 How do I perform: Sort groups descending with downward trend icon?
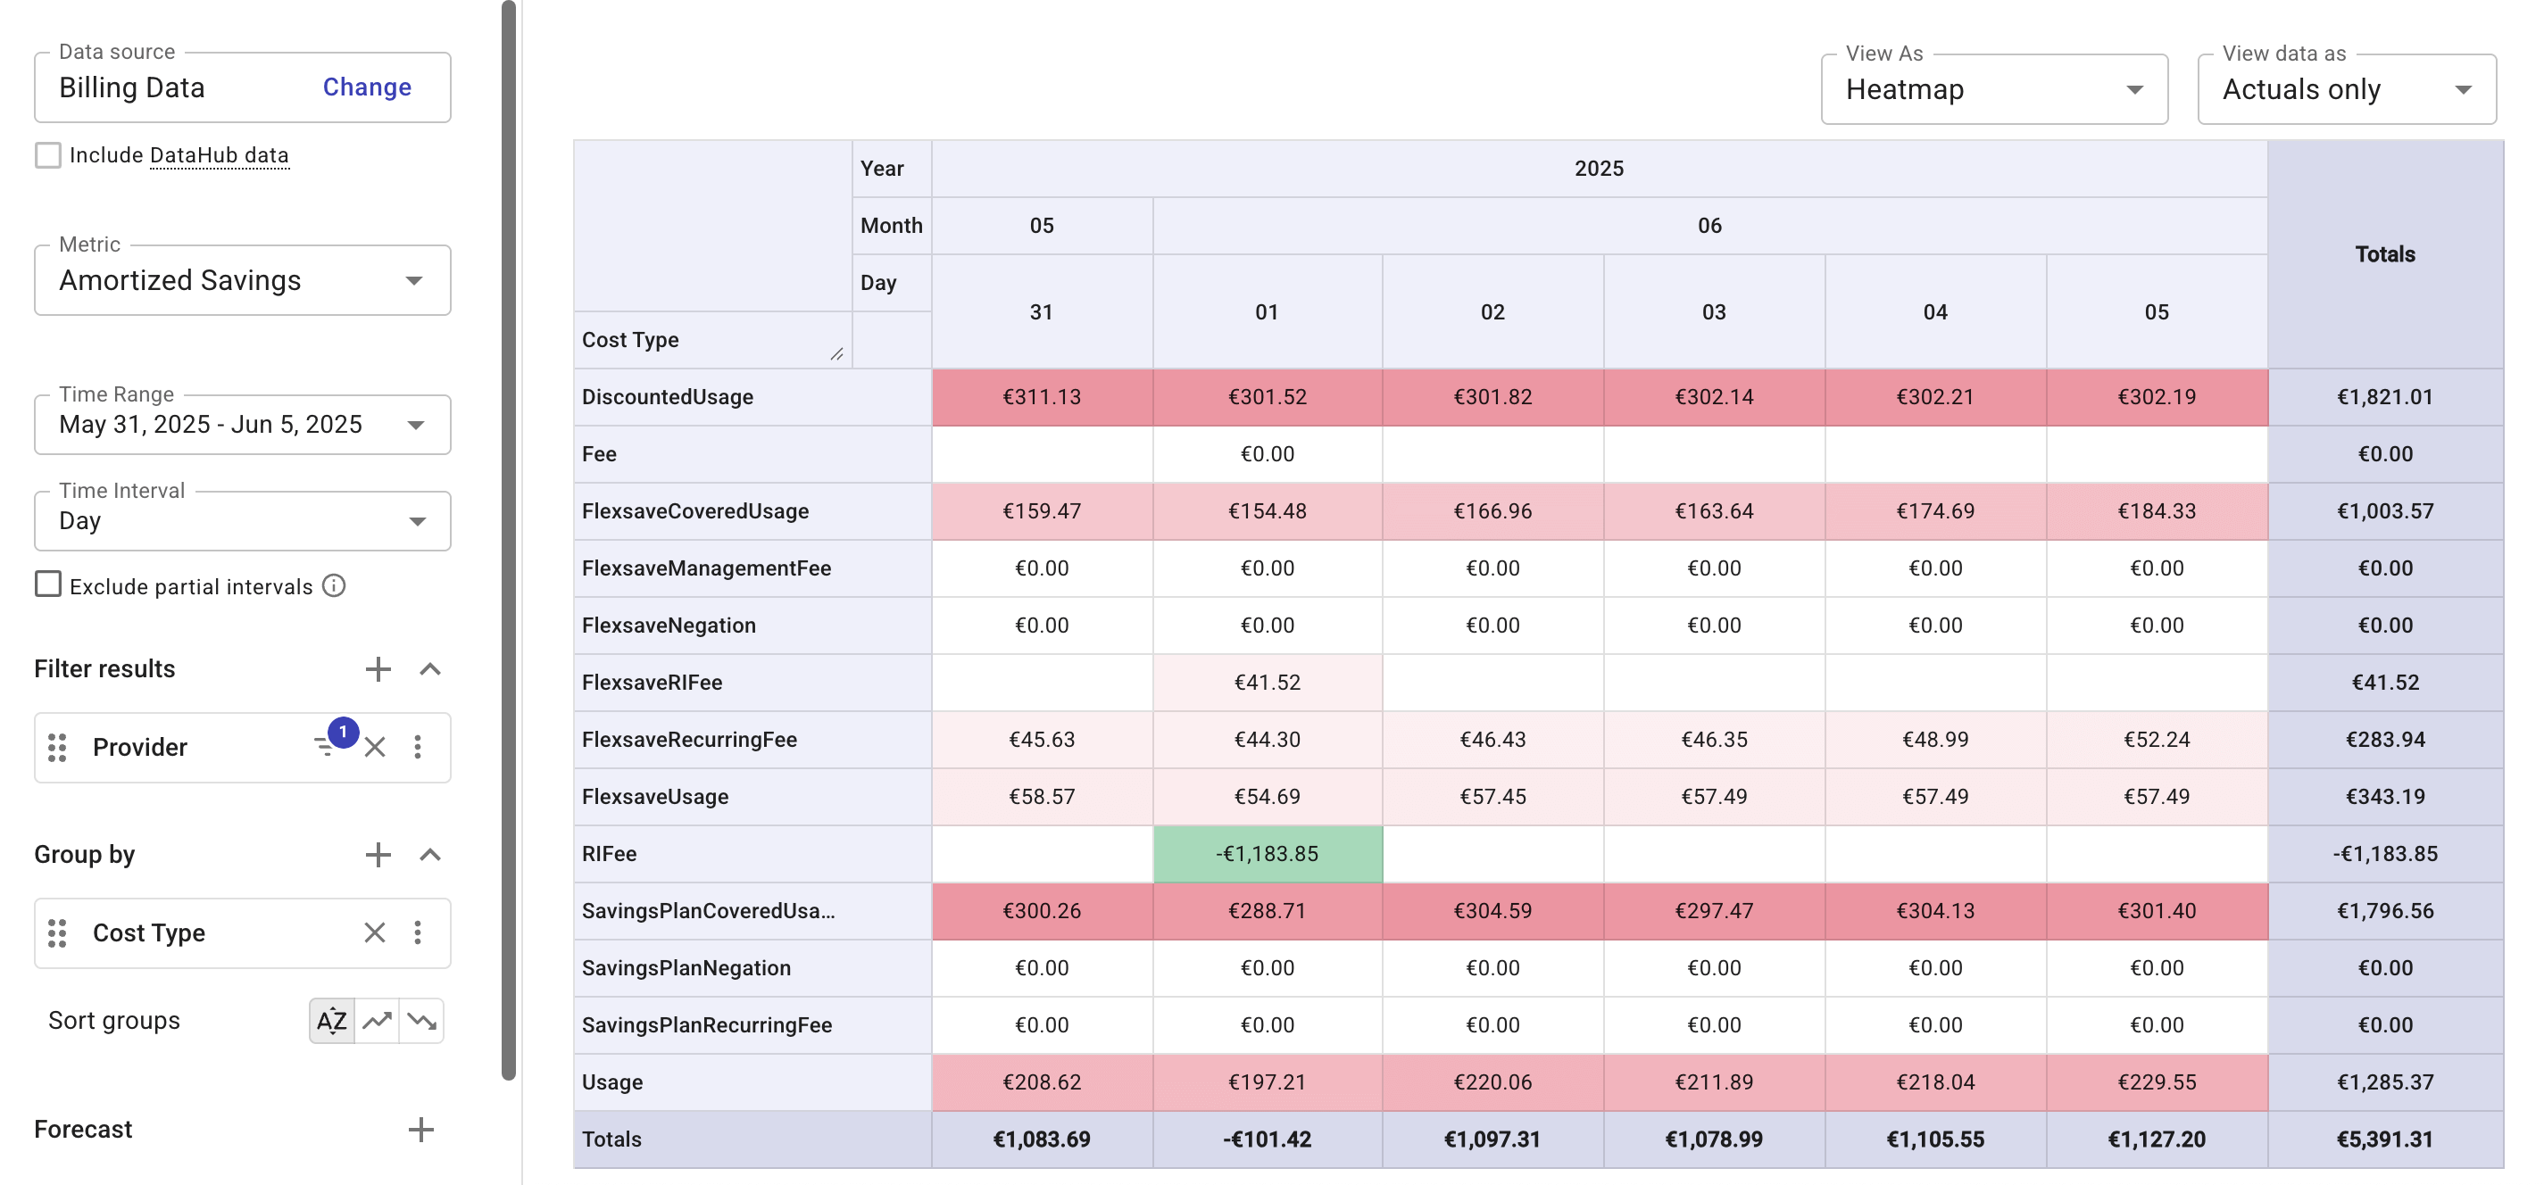[421, 1020]
